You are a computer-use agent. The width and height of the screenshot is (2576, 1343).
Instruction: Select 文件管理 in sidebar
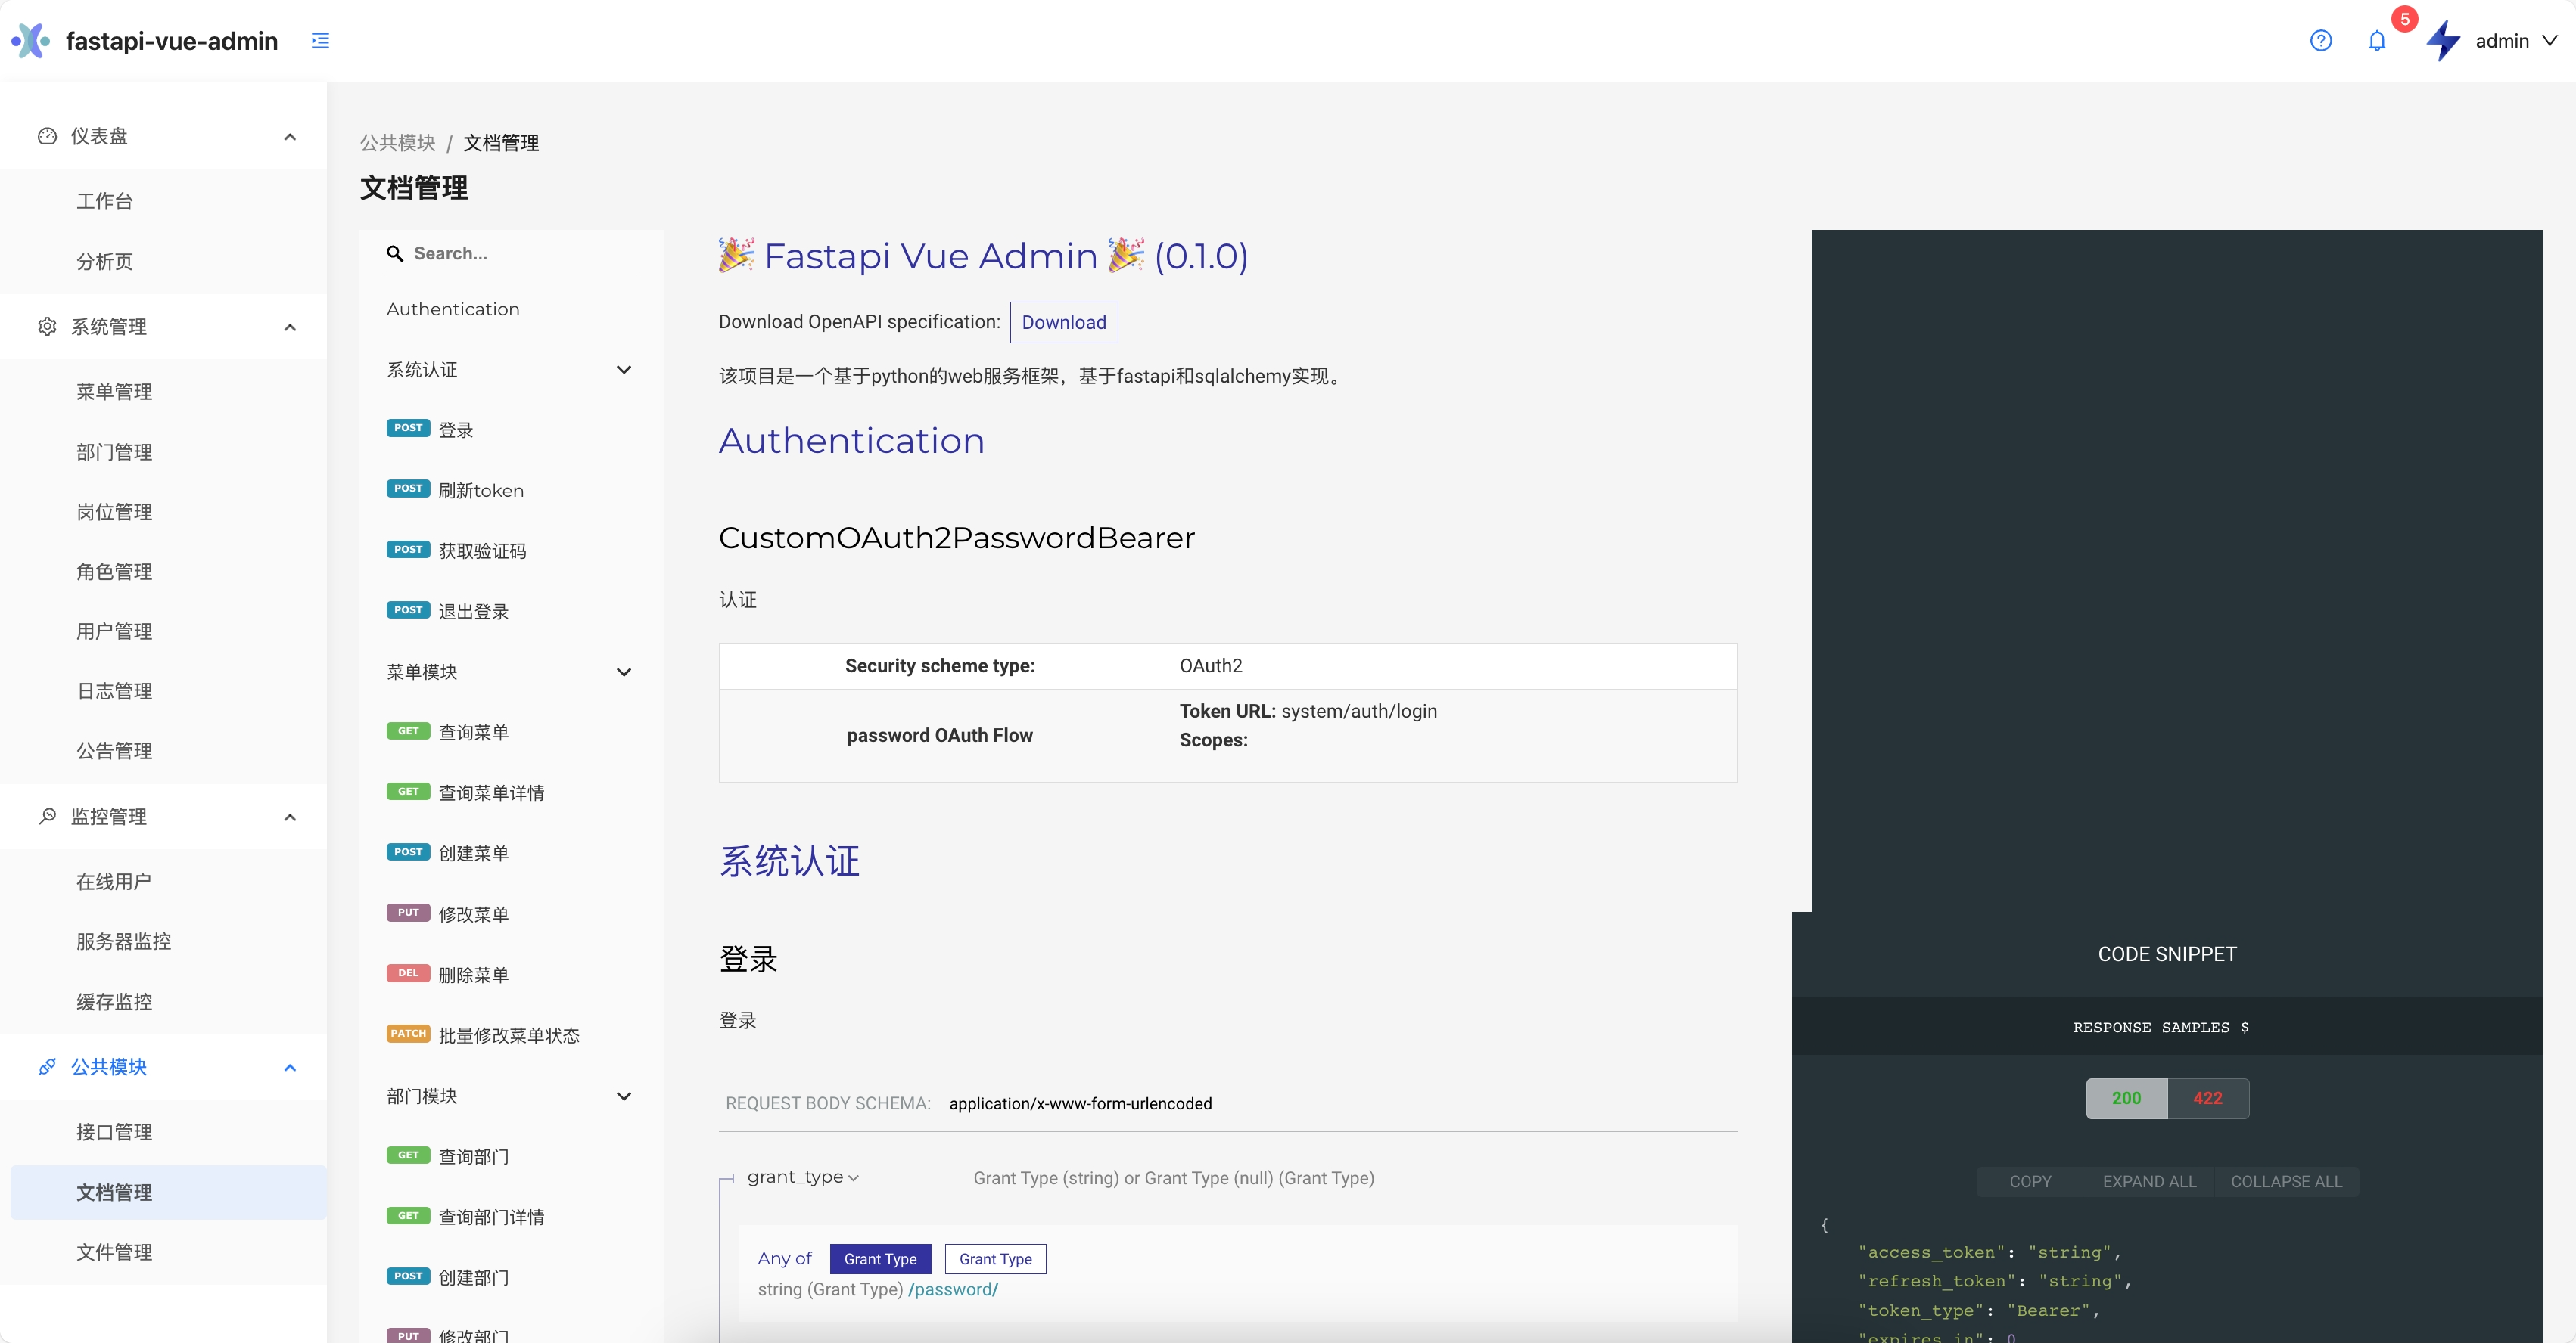[x=114, y=1252]
